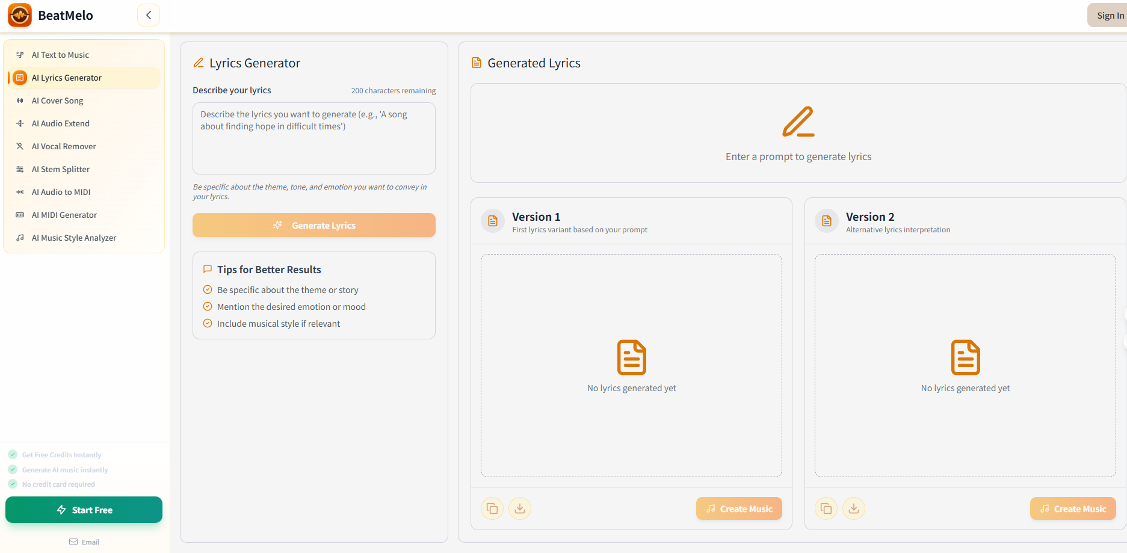Click 'Generate AI music instantly' text
This screenshot has width=1127, height=553.
coord(65,470)
